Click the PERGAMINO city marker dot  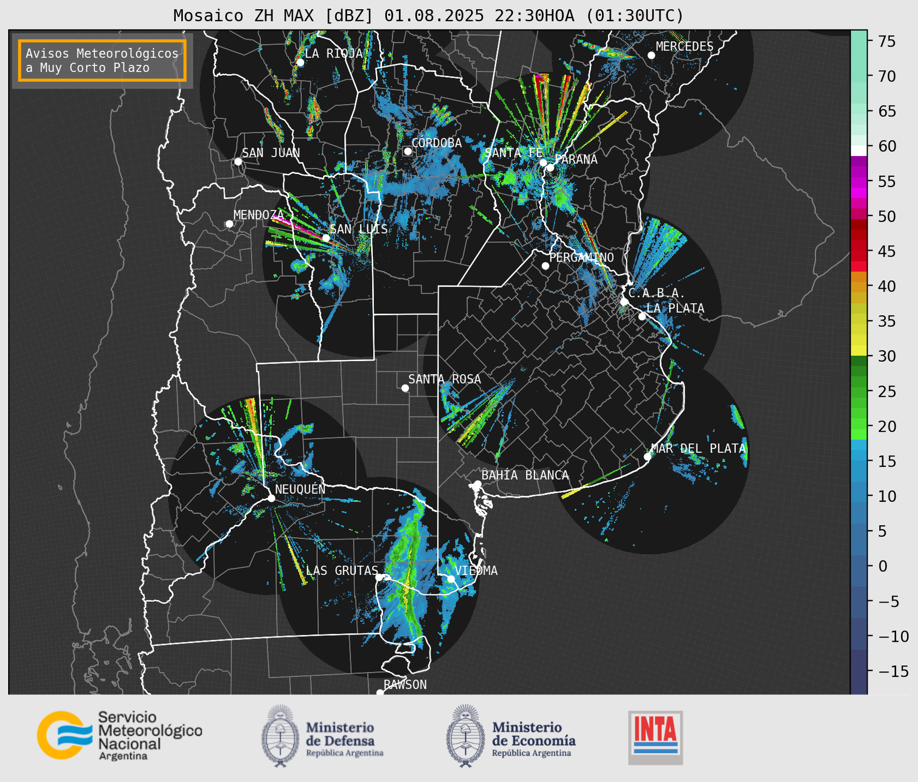pyautogui.click(x=545, y=266)
